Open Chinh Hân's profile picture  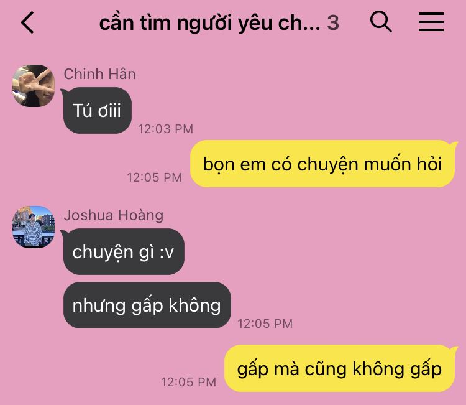(34, 86)
